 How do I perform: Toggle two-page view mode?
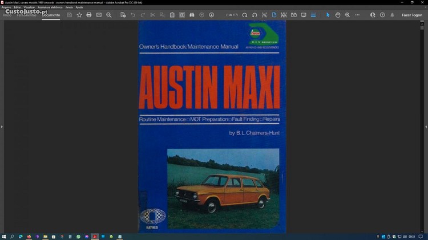294,15
